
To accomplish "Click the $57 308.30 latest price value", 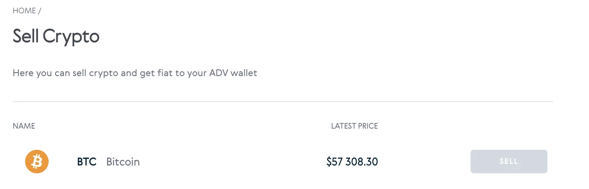I will coord(352,162).
